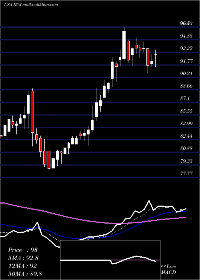The image size is (200, 280).
Task: Click the 96.43 price axis label
Action: tap(186, 23)
